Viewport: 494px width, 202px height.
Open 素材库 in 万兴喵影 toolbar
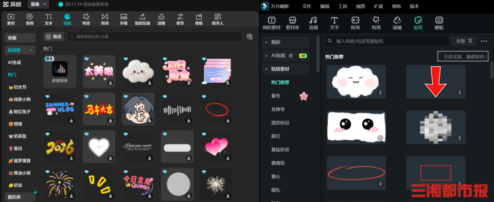click(292, 23)
